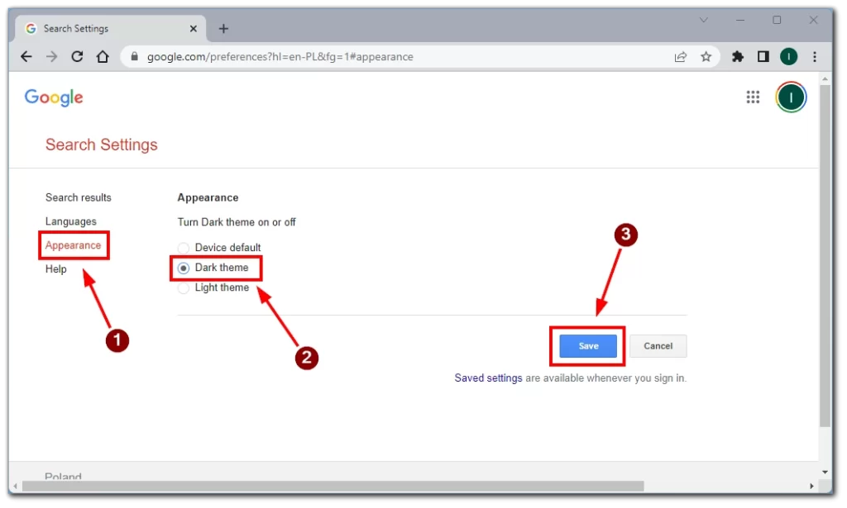Open the Chrome profile avatar in toolbar
The height and width of the screenshot is (508, 847).
coord(788,57)
